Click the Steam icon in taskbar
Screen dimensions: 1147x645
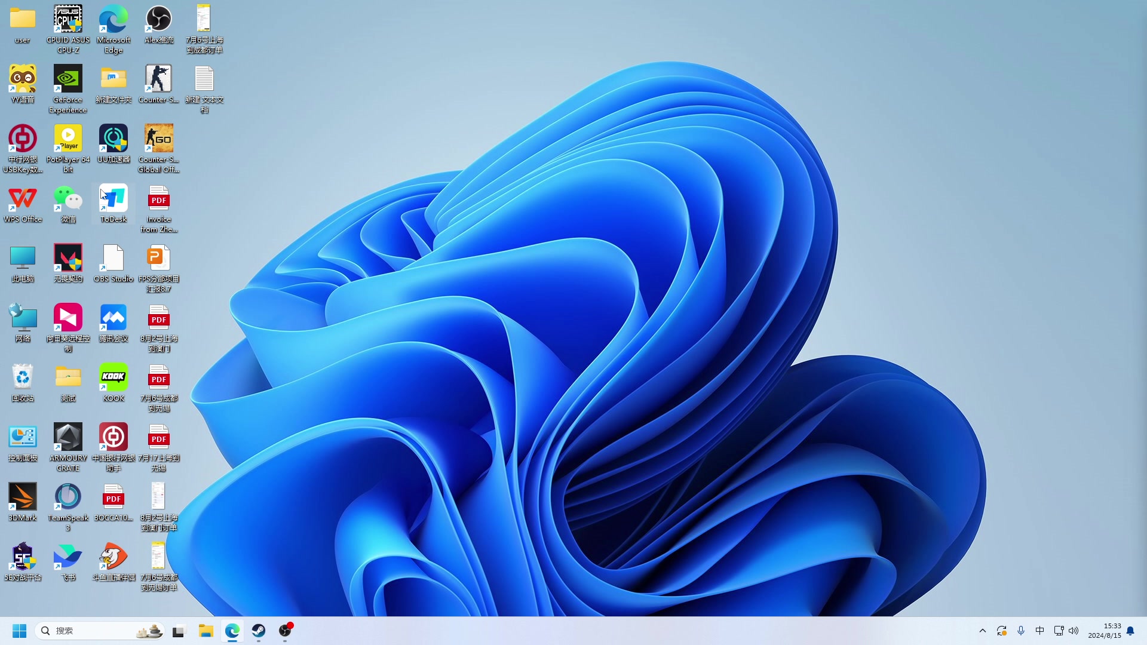259,630
